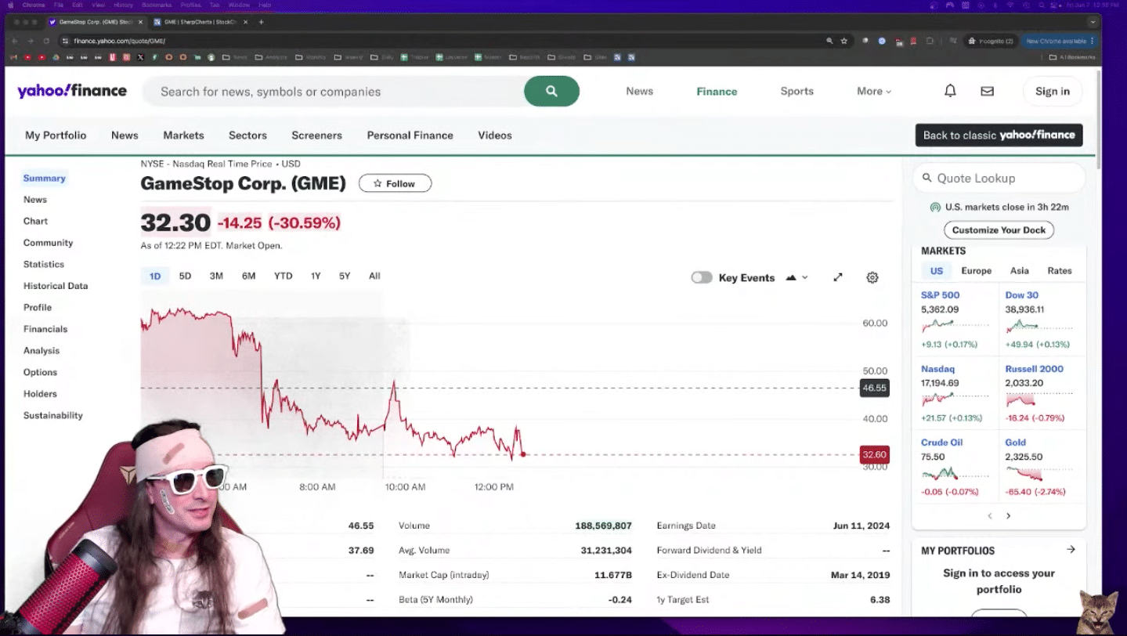Select the 1D chart range
This screenshot has height=636, width=1127.
pyautogui.click(x=155, y=276)
